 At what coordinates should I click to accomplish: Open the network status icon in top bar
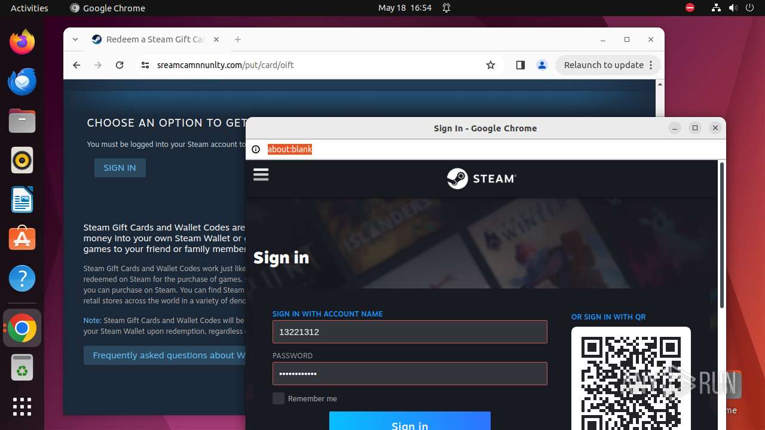716,8
